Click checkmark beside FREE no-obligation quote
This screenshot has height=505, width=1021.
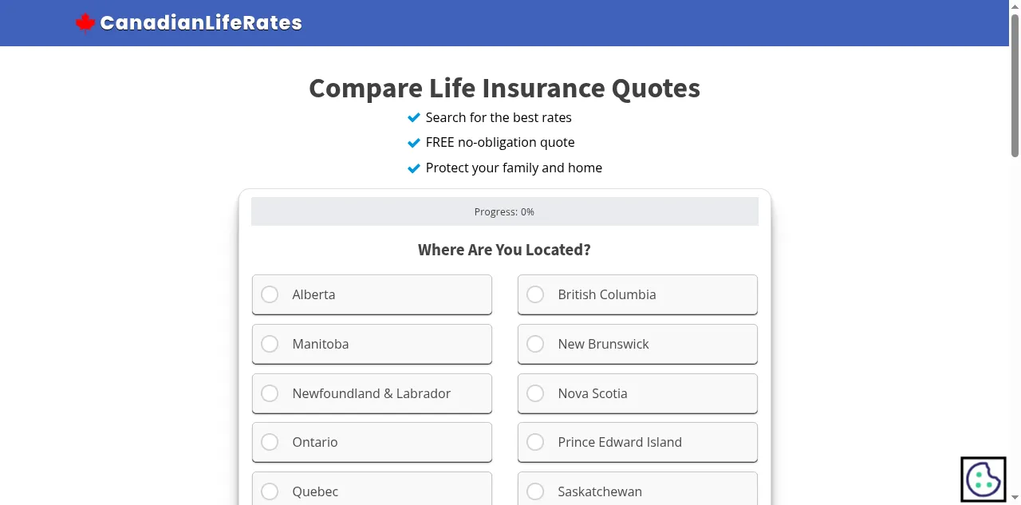pyautogui.click(x=414, y=143)
